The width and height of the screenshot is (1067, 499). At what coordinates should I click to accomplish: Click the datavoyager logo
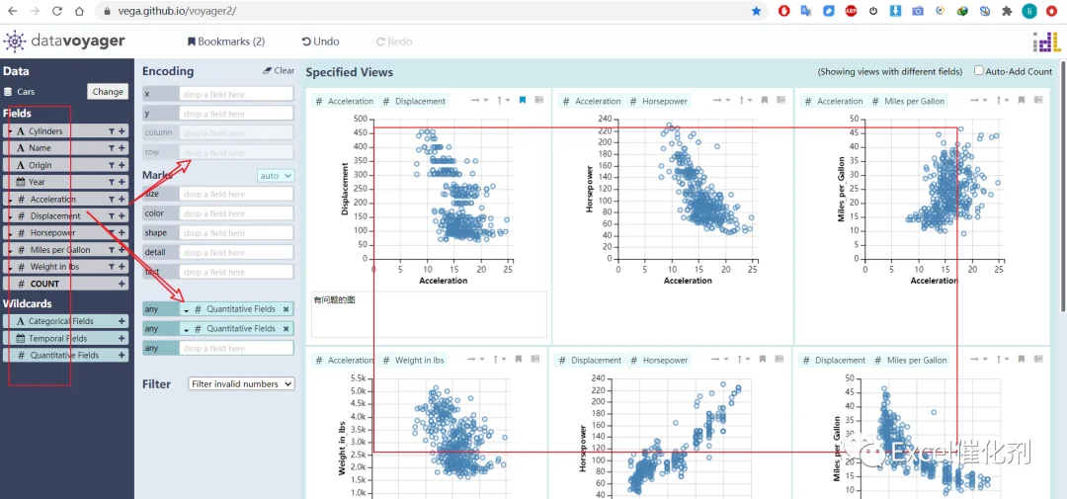coord(64,42)
